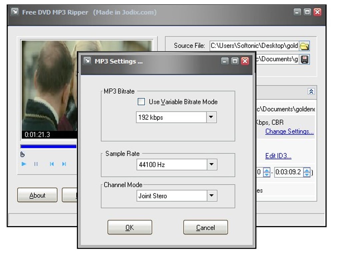Click the MP3 Settings window title icon

tap(87, 61)
